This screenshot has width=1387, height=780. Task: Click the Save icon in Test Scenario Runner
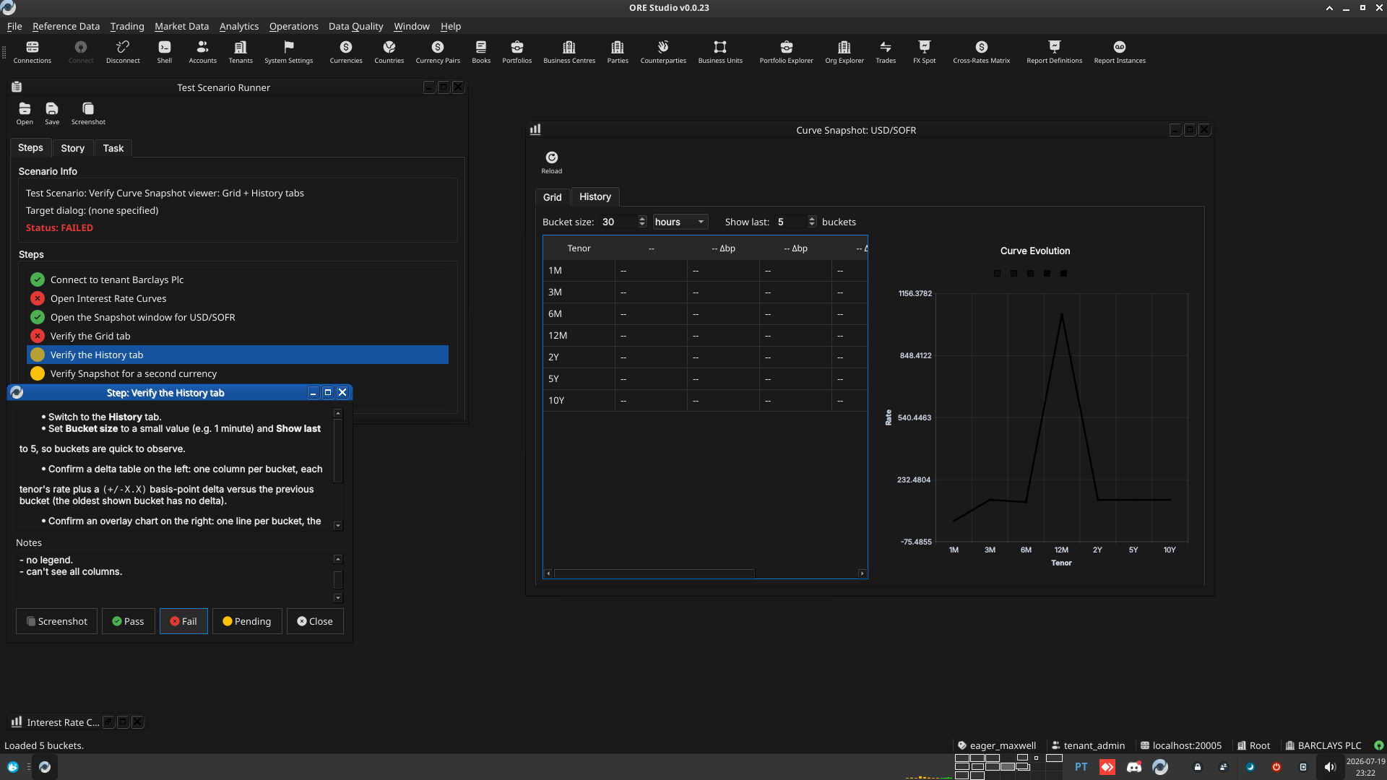52,113
